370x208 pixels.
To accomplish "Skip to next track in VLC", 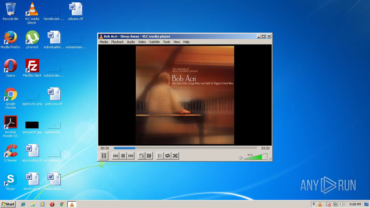I will [x=131, y=156].
